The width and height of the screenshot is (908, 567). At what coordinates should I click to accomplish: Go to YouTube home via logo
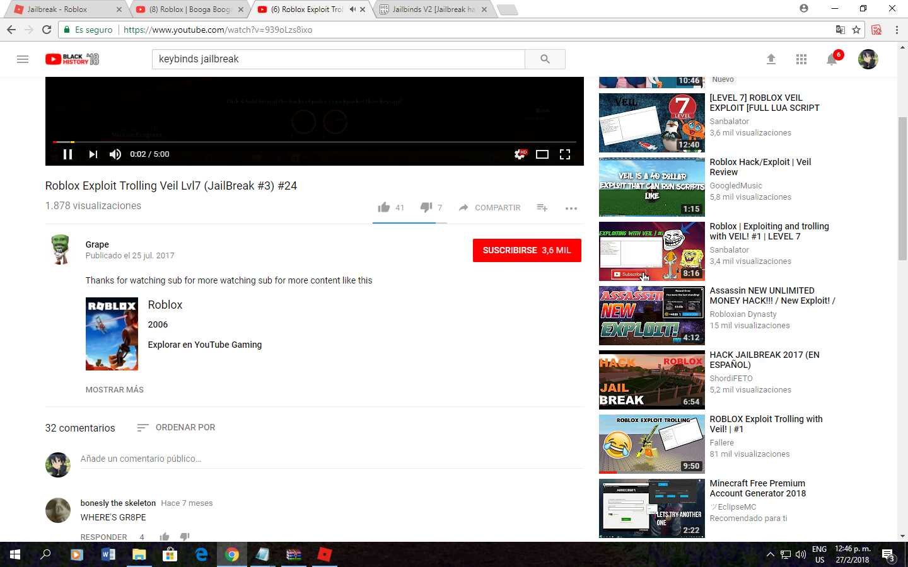click(x=72, y=59)
